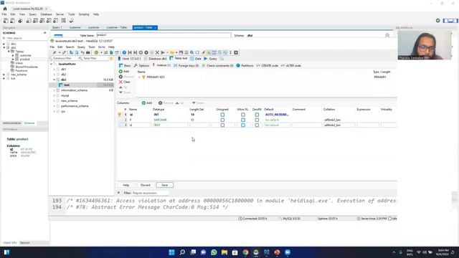Click the red X Clear index icon
The width and height of the screenshot is (459, 258).
[120, 82]
